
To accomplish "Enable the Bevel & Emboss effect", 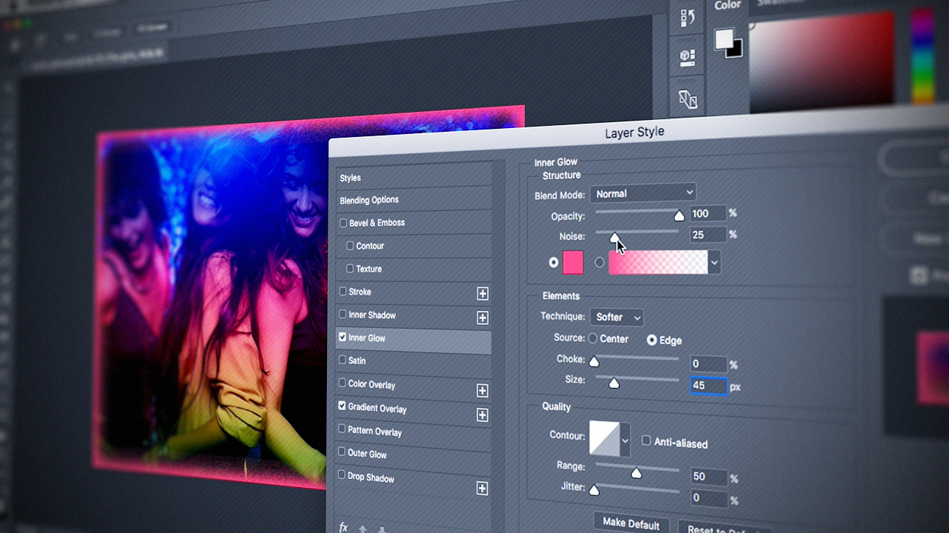I will click(x=343, y=222).
